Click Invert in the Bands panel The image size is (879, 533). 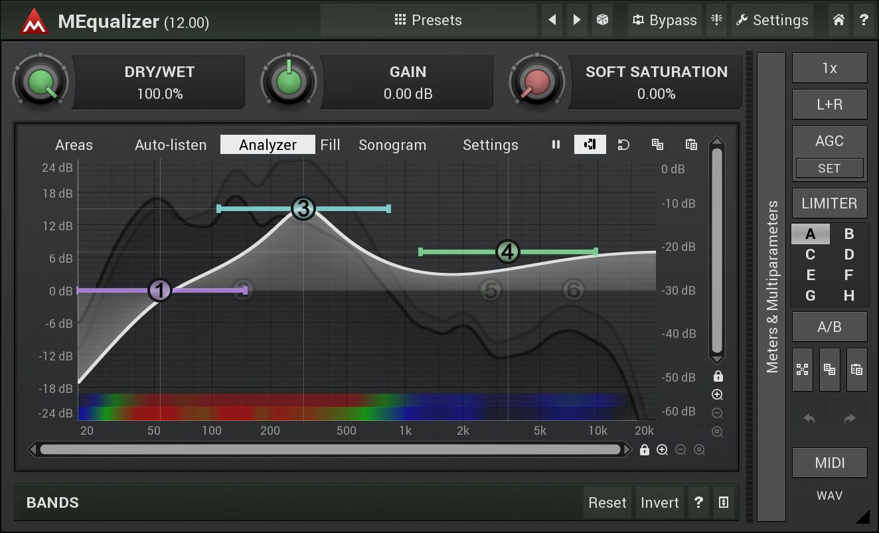[659, 502]
